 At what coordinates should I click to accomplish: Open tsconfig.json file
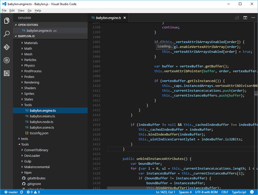point(50,133)
